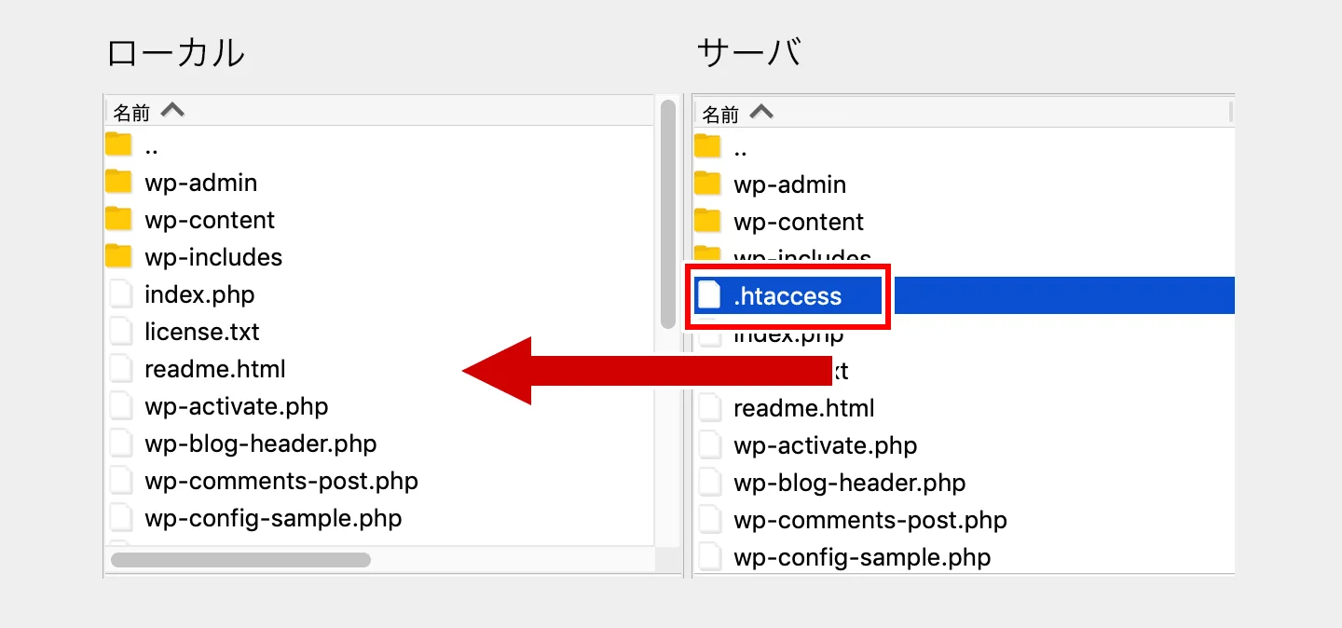Sort local list by 名前 column header
This screenshot has height=628, width=1342.
coord(131,113)
